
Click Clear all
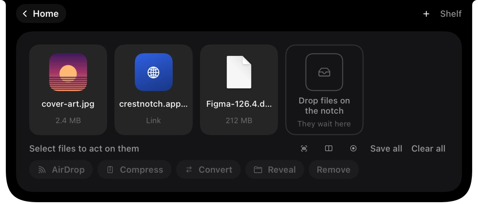(x=428, y=149)
